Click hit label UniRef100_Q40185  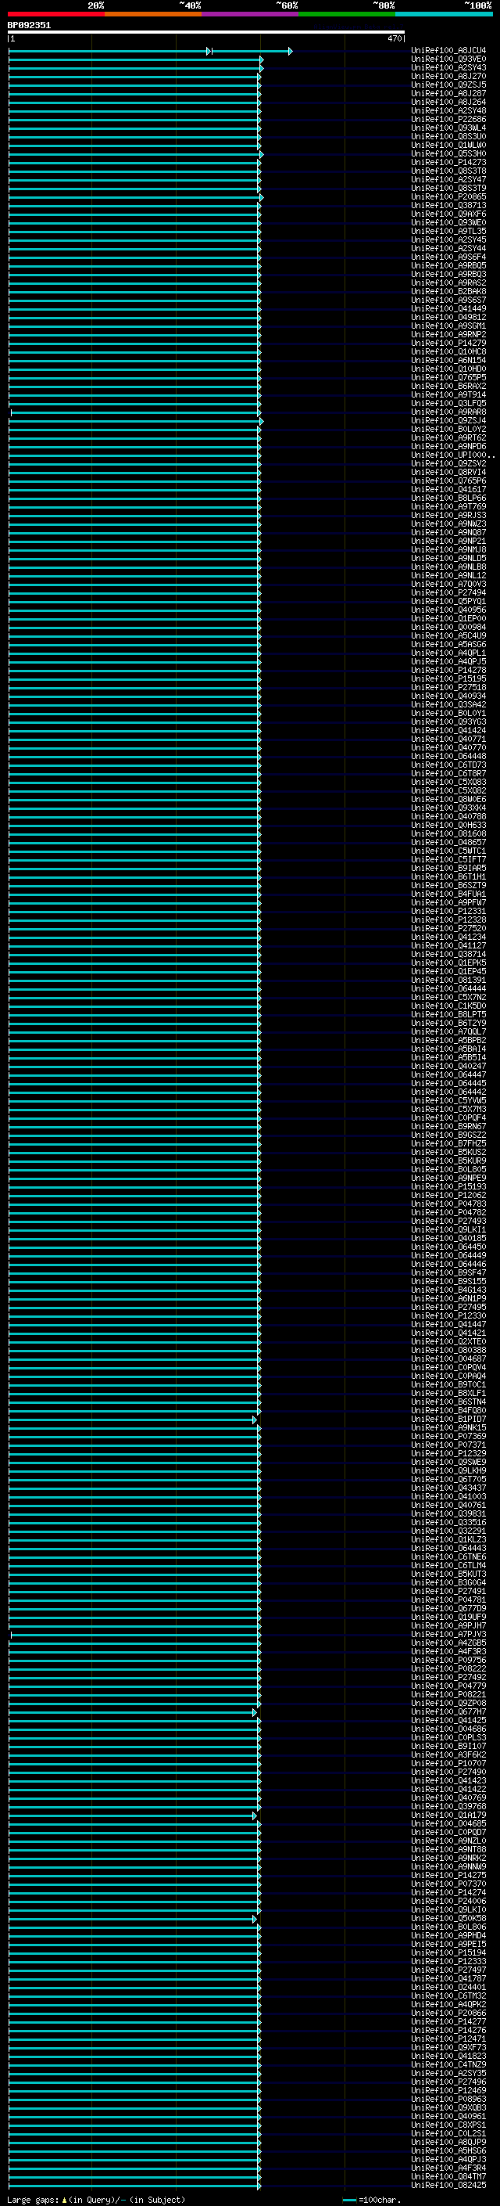click(x=448, y=1238)
